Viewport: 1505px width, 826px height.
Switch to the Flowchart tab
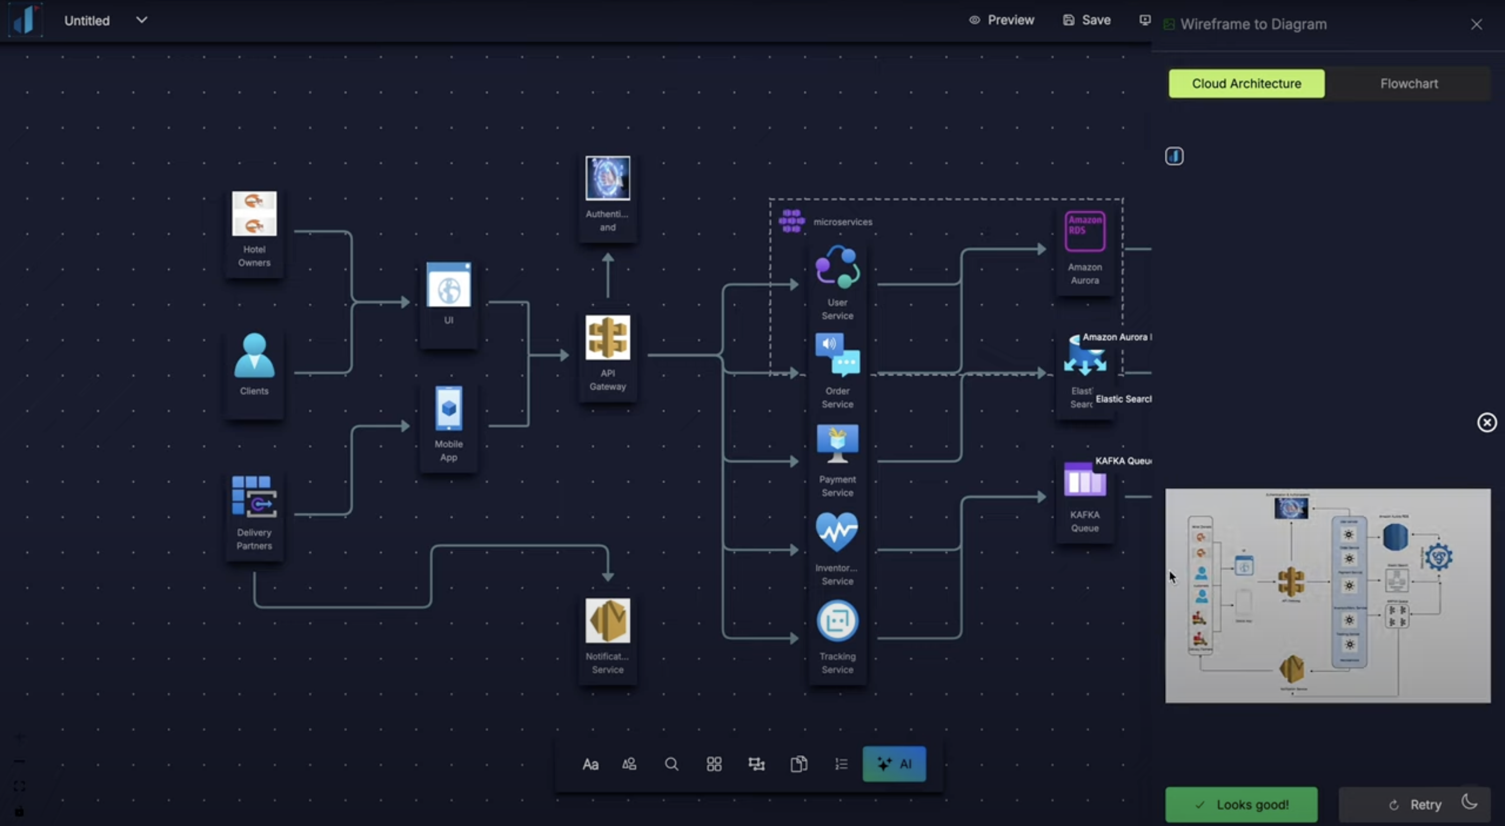(1408, 84)
